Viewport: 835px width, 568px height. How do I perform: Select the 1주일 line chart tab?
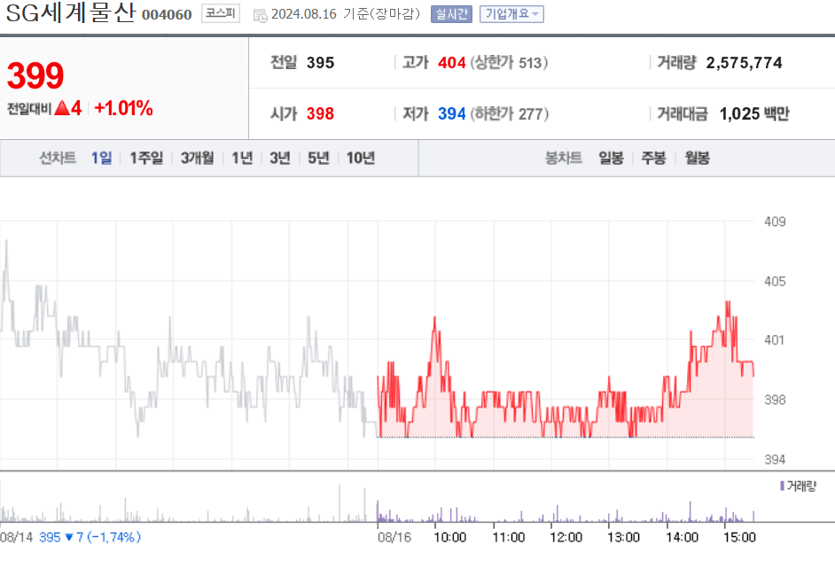click(146, 158)
